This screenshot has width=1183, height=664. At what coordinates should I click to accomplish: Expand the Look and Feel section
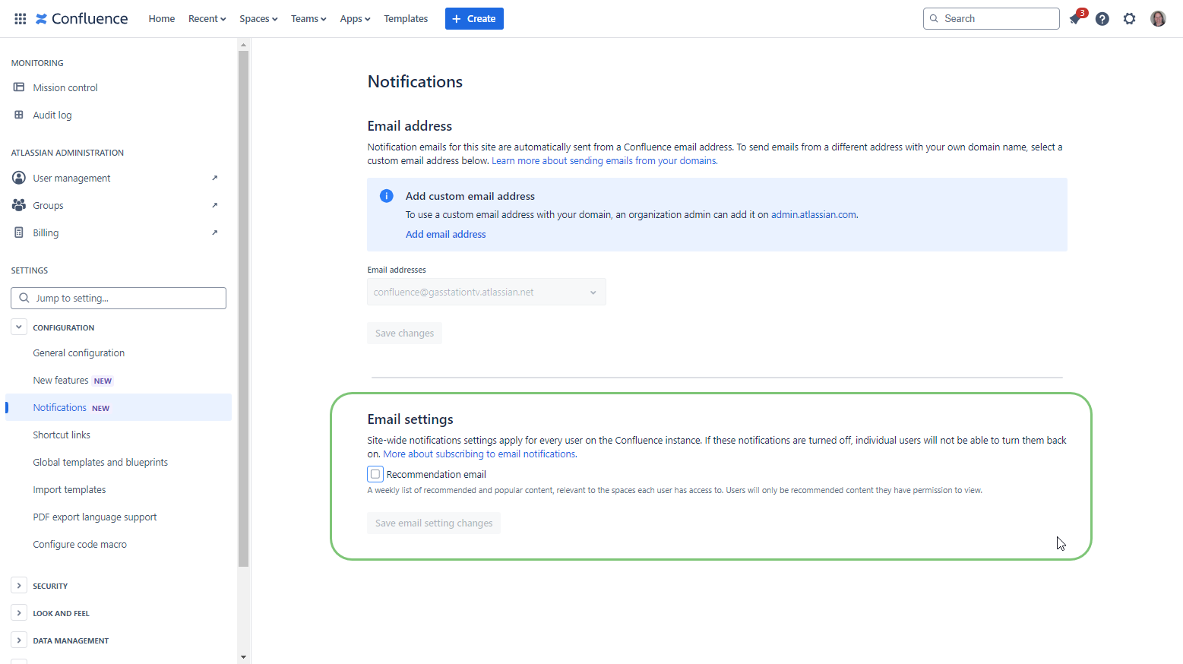point(19,612)
